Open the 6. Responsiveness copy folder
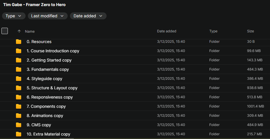 pos(50,97)
